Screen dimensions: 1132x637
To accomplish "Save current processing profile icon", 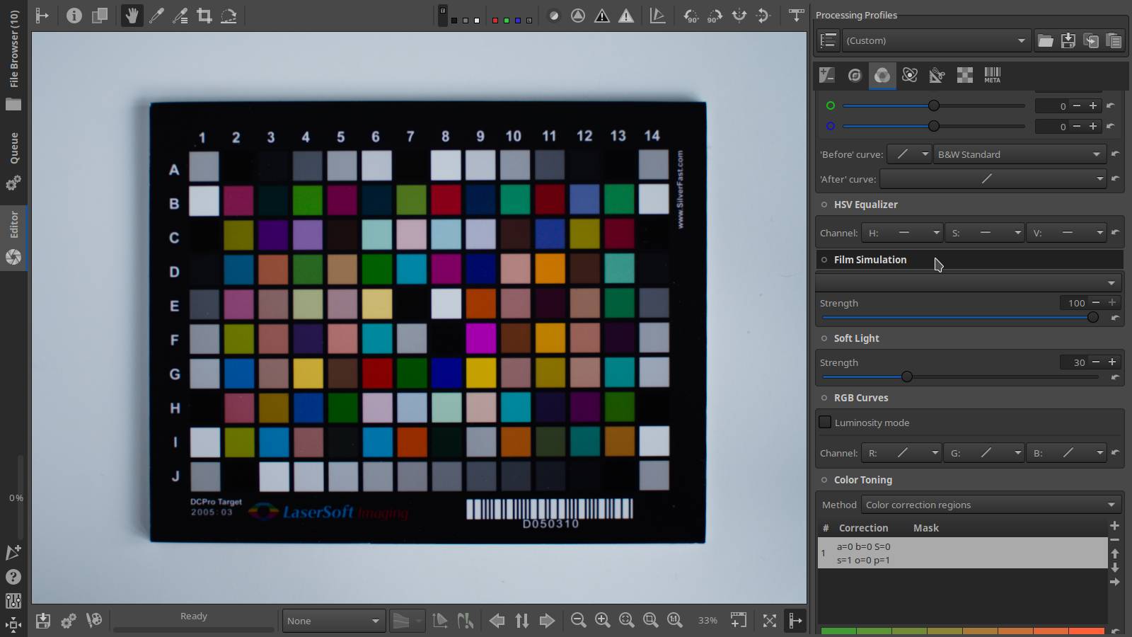I will 1068,40.
